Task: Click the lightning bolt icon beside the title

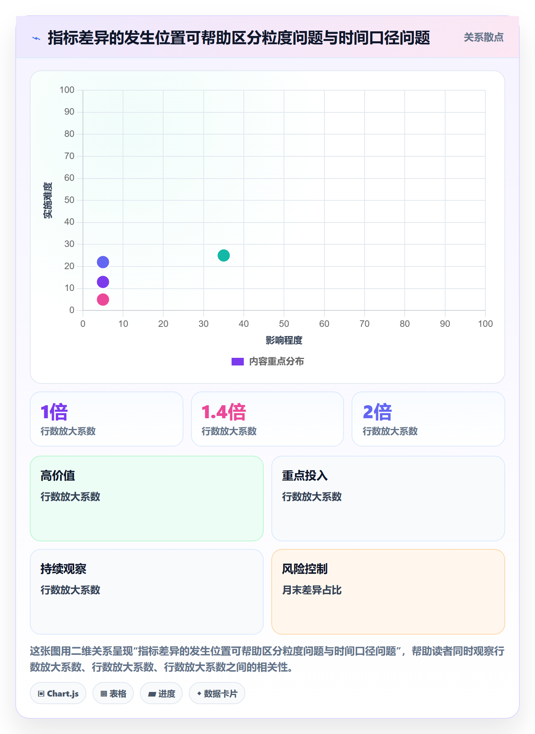Action: click(x=36, y=38)
